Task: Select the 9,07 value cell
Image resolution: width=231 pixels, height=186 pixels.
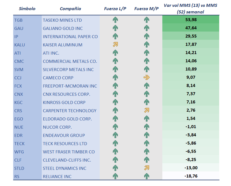Action: [x=191, y=77]
